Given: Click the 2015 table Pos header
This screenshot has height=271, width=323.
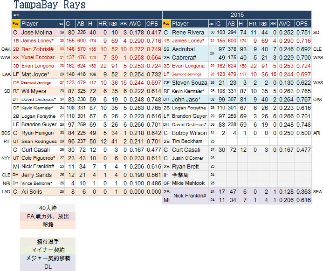Looking at the screenshot, I should [x=166, y=24].
